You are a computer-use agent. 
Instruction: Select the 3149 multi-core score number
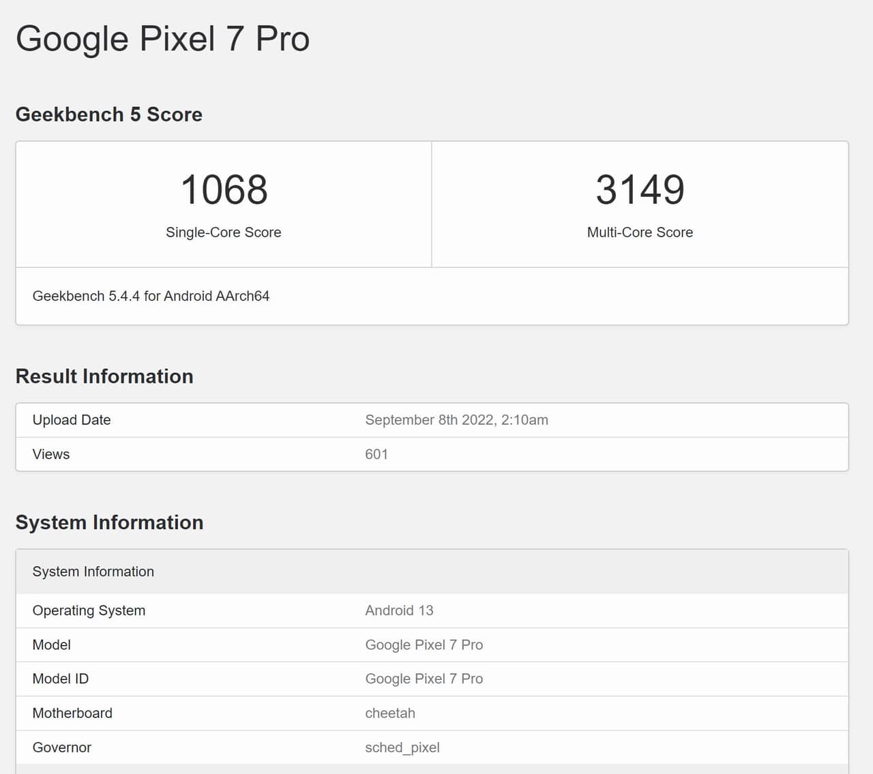point(640,190)
